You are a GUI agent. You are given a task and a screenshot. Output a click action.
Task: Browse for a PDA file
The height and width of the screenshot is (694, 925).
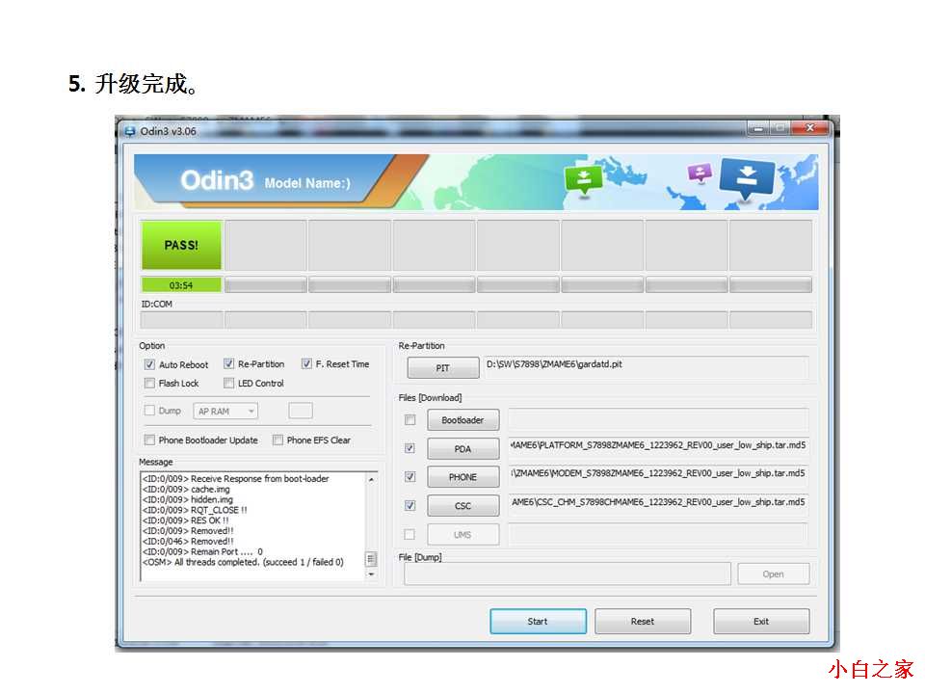click(463, 449)
